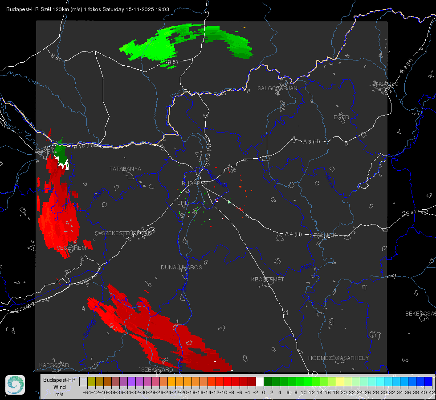
Task: Click the ERD town label
Action: pos(183,203)
